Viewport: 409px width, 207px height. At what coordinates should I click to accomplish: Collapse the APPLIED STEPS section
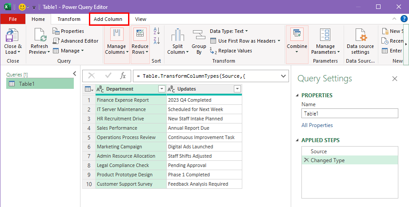pos(297,140)
